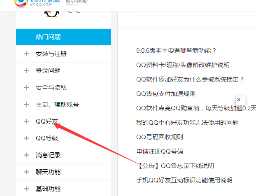The image size is (256, 196).
Task: Select the 热门问题 tab in sidebar
Action: click(48, 37)
